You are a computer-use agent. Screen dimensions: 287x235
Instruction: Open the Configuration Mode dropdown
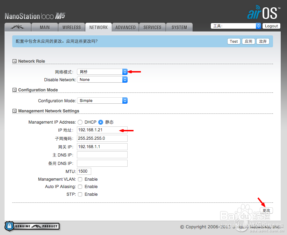[102, 101]
